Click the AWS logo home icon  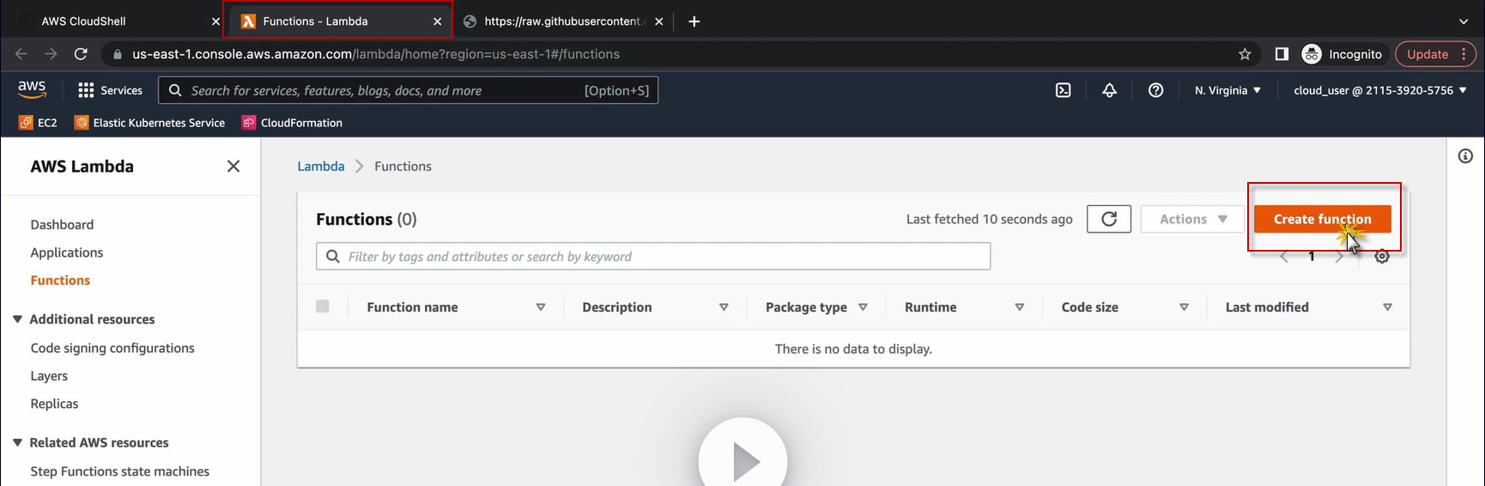click(x=32, y=90)
